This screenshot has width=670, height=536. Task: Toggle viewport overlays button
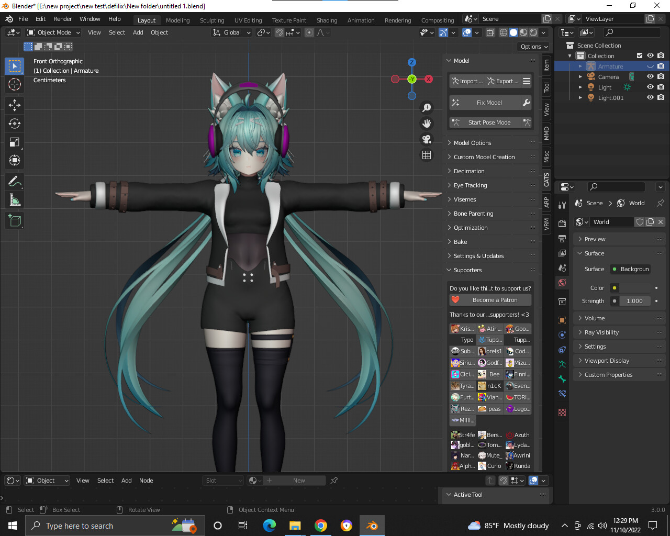point(467,32)
